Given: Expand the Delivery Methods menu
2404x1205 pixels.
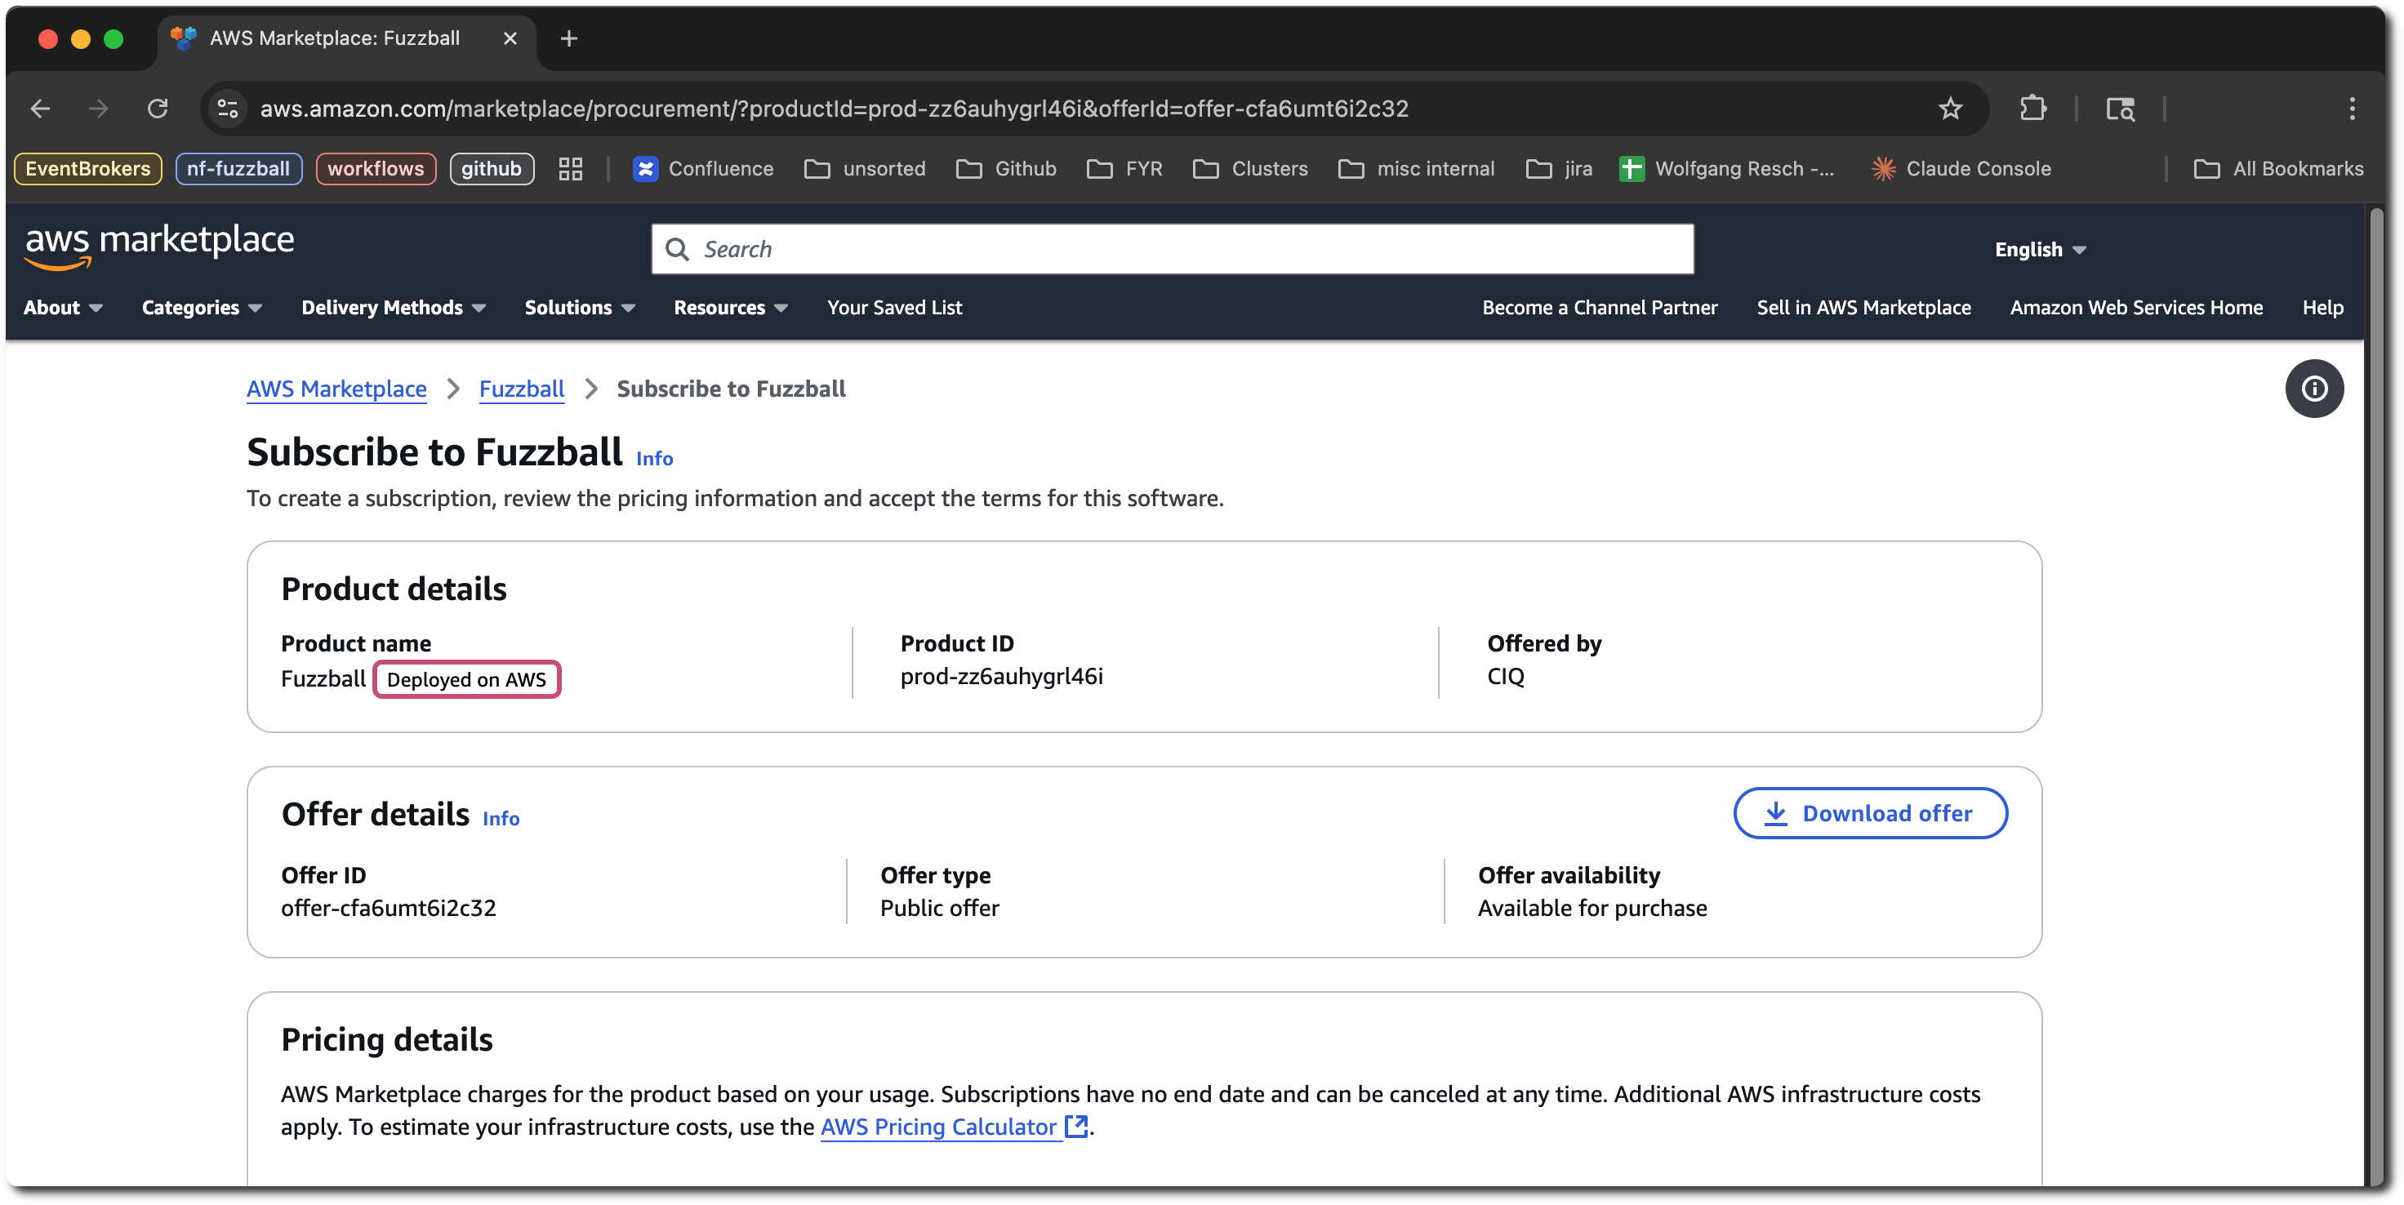Looking at the screenshot, I should [392, 308].
